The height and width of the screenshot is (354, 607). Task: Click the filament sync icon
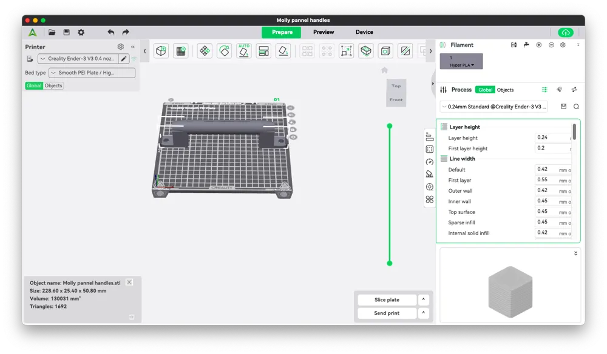point(514,45)
